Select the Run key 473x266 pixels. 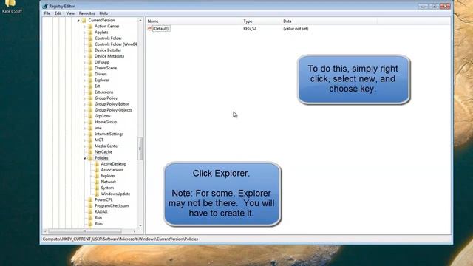click(x=98, y=218)
